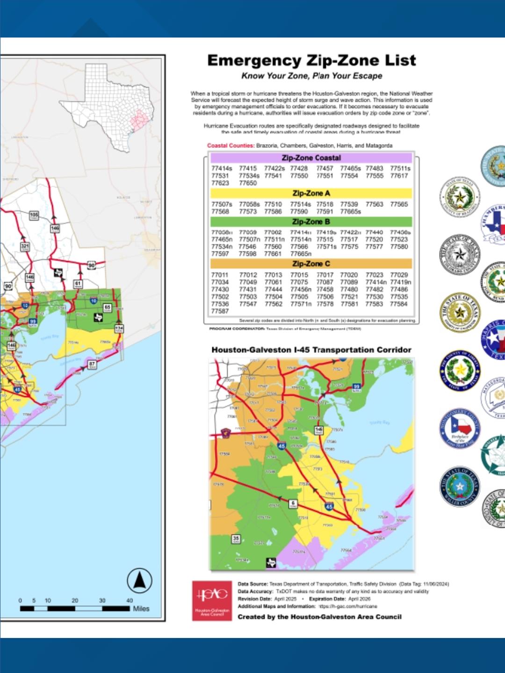Click the Waller County seal

[460, 487]
